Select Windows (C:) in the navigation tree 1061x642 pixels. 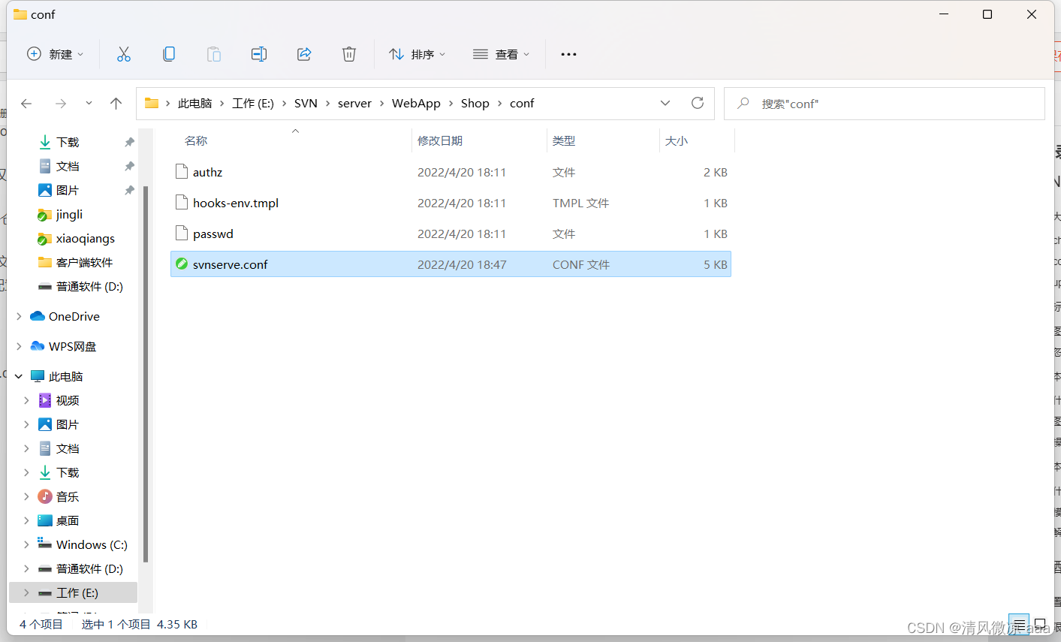click(92, 544)
